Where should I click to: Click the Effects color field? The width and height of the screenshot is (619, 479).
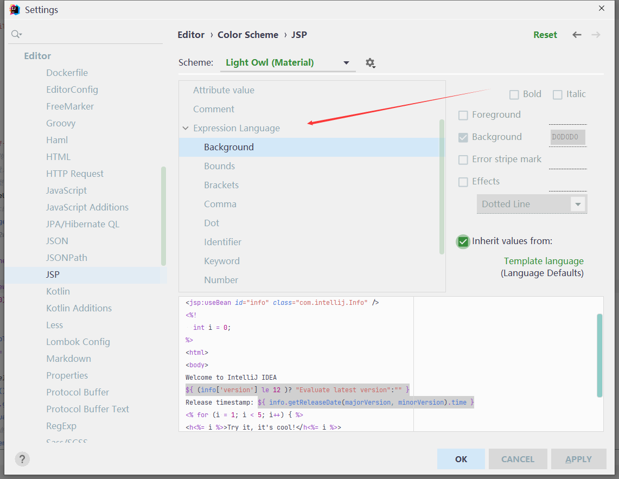pos(567,182)
